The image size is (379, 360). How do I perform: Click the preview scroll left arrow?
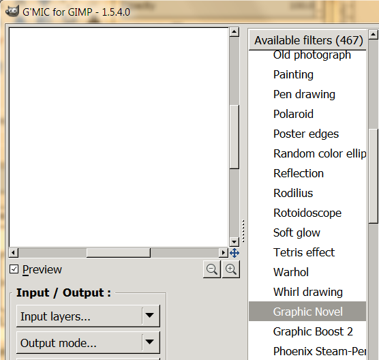[x=14, y=253]
